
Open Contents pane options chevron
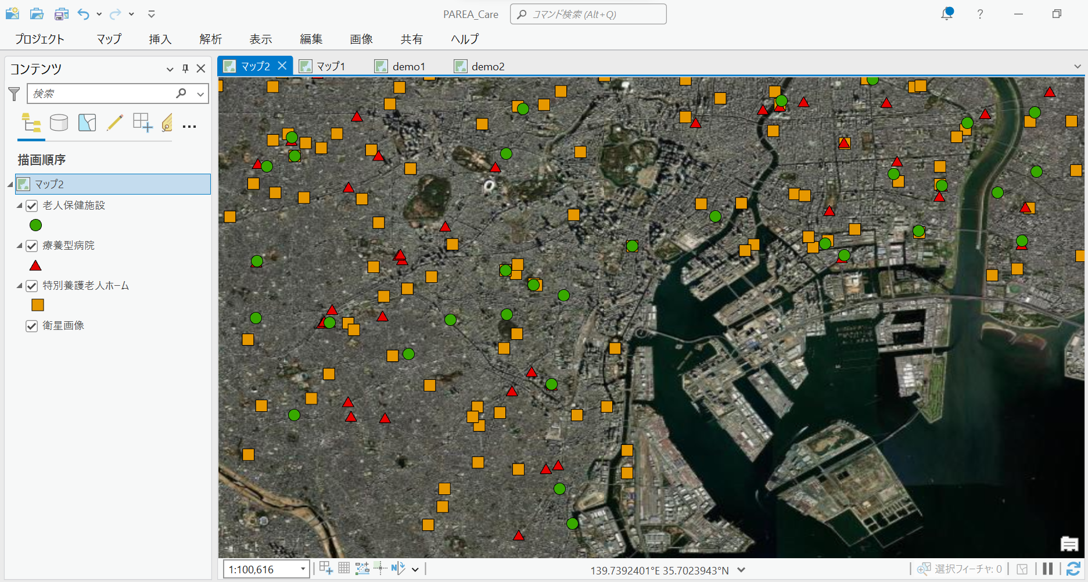pos(170,69)
